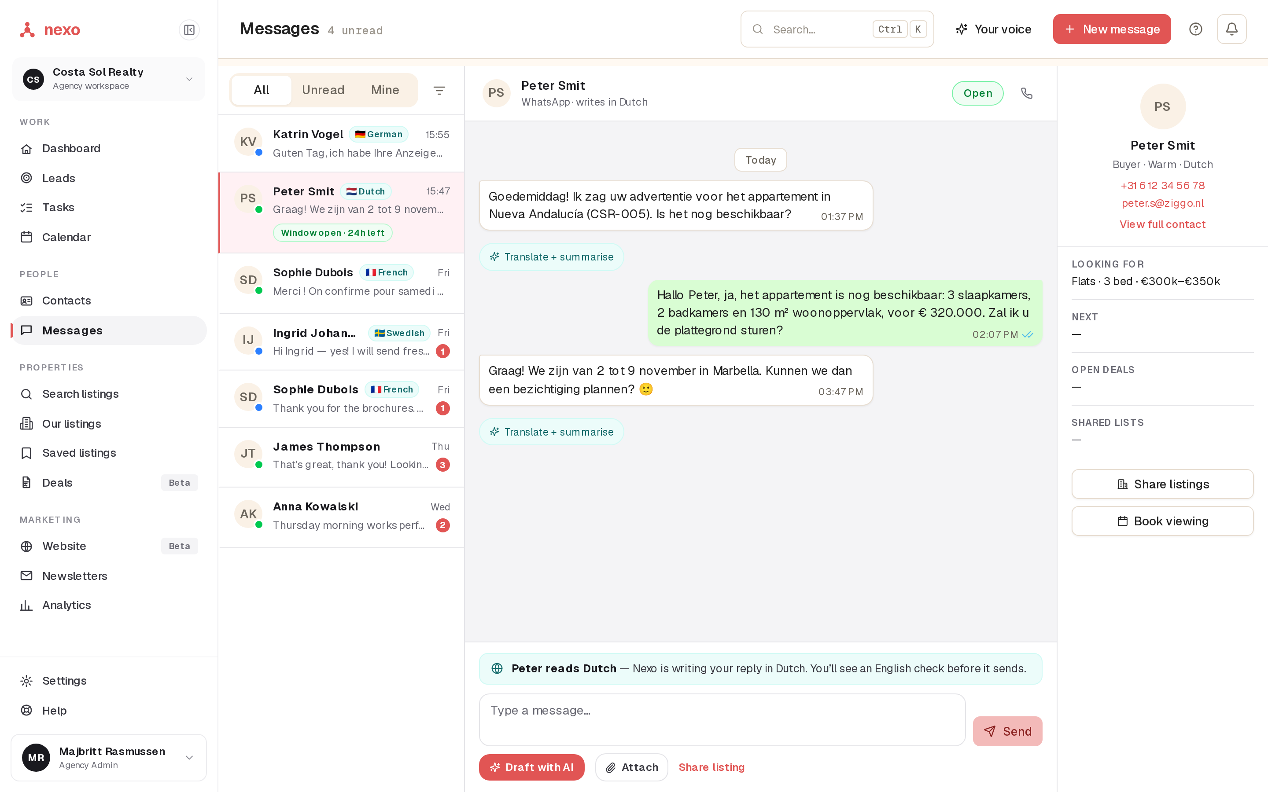Open View full contact link
The width and height of the screenshot is (1268, 792).
click(x=1162, y=224)
